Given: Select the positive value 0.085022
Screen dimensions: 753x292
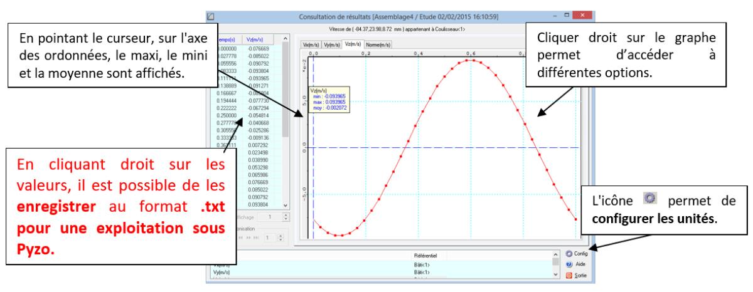Looking at the screenshot, I should tap(259, 190).
